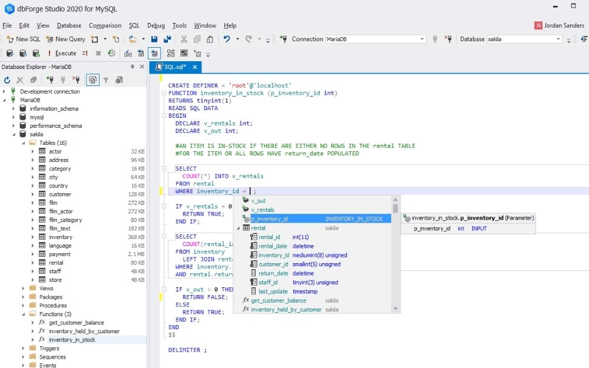Open the Connection dropdown showing MariaDB
This screenshot has width=589, height=368.
coord(422,38)
